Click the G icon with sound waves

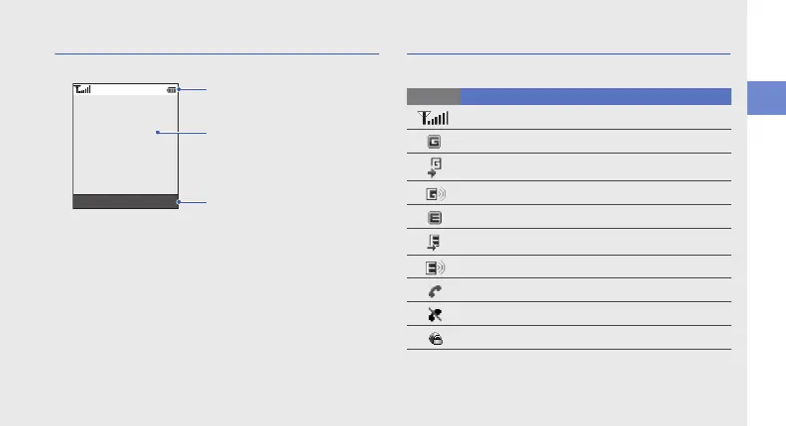tap(435, 192)
